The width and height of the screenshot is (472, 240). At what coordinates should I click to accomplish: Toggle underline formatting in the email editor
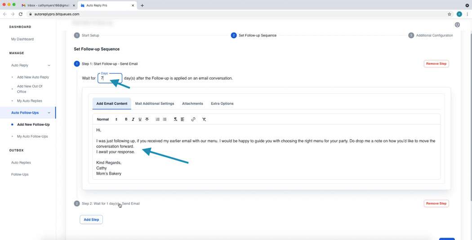click(140, 119)
